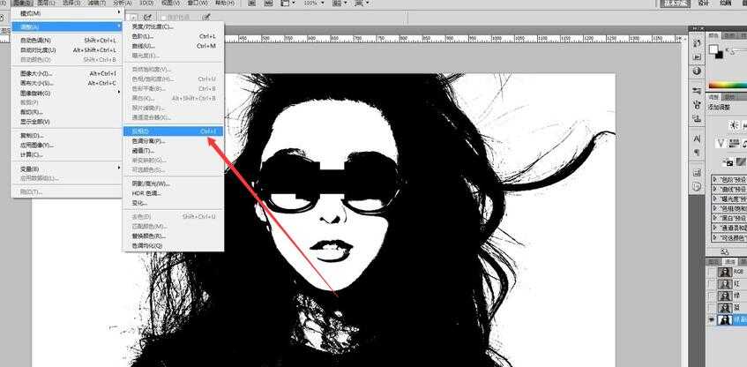Toggle visibility eye of 蓝 Blue channel
The image size is (747, 367).
(712, 308)
